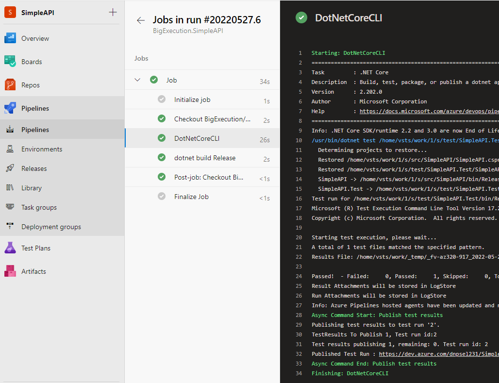The image size is (499, 383).
Task: Select the Finalize Job step
Action: tap(202, 197)
